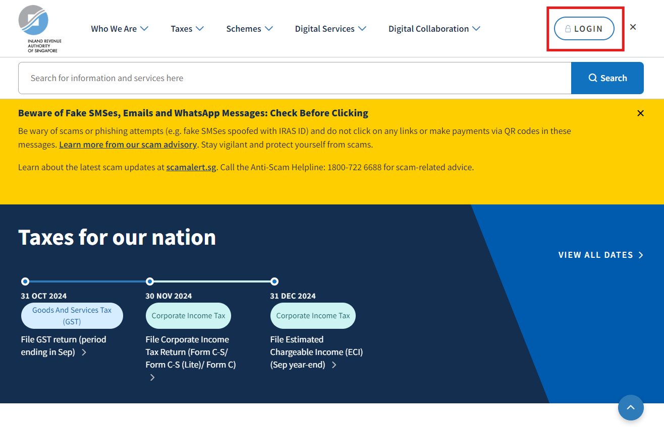Click the arrow next to File Estimated Chargeable Income
The width and height of the screenshot is (664, 427).
coord(334,365)
